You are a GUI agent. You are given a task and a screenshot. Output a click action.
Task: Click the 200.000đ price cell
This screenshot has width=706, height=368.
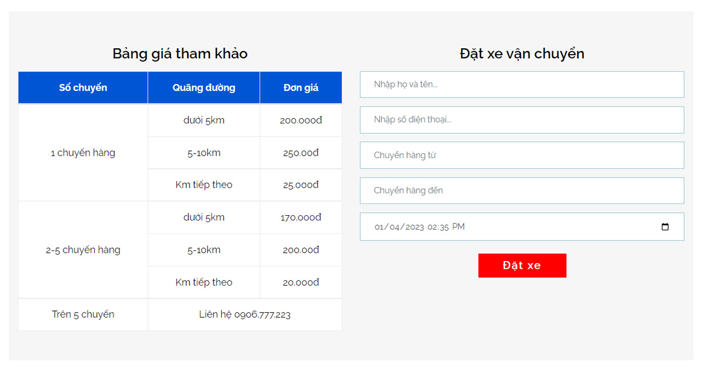click(301, 121)
